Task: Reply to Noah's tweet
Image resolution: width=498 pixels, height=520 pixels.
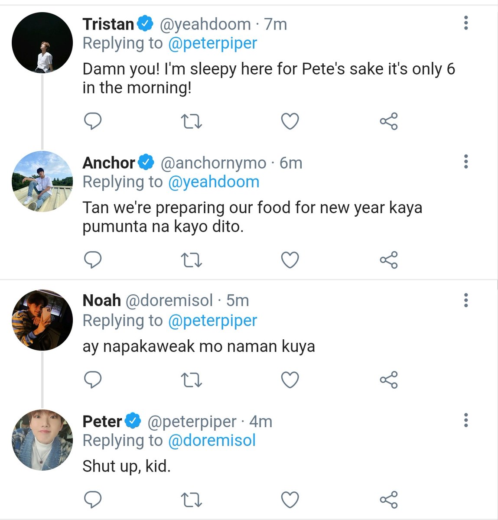Action: tap(92, 380)
